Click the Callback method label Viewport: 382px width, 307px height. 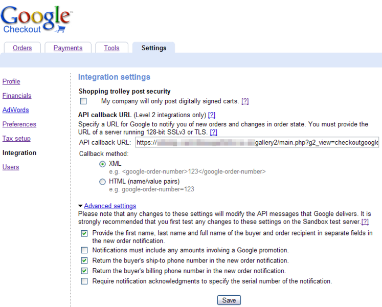click(x=103, y=154)
